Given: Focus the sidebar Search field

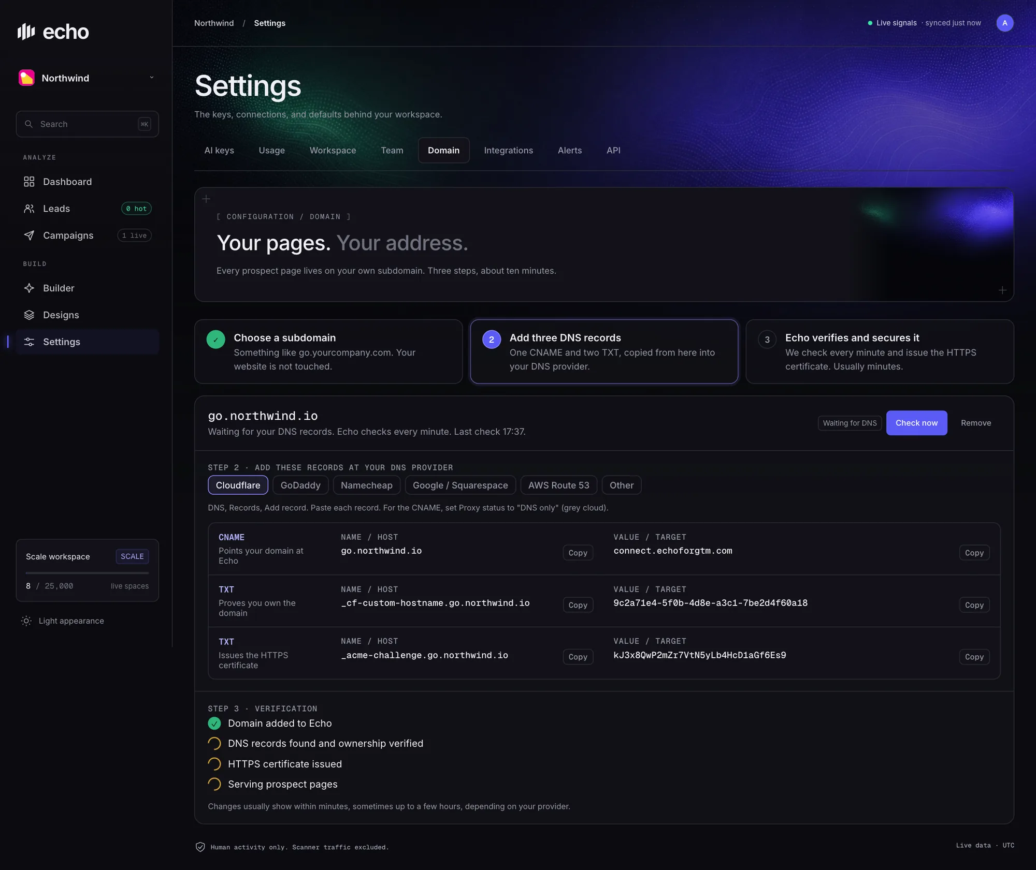Looking at the screenshot, I should pos(87,124).
